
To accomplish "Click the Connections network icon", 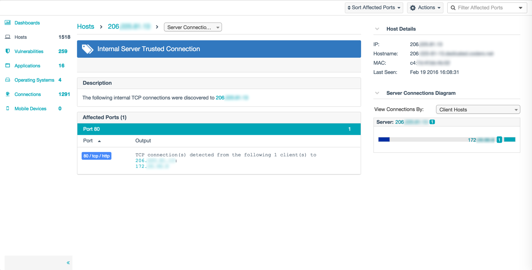I will click(x=8, y=94).
